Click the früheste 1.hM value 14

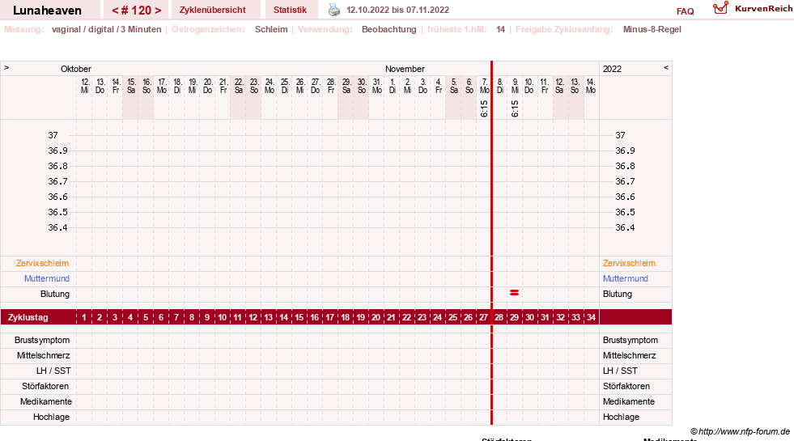(x=500, y=29)
